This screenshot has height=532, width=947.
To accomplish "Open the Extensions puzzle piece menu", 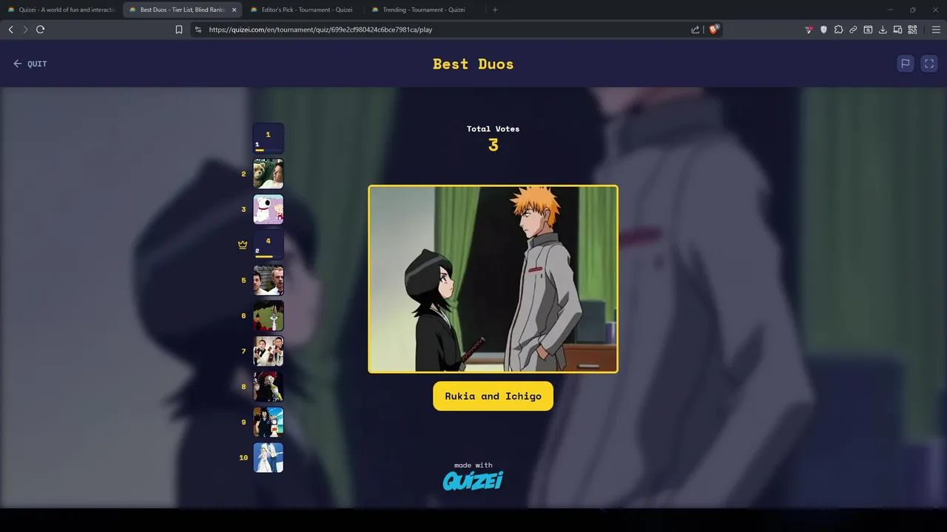I will coord(838,30).
